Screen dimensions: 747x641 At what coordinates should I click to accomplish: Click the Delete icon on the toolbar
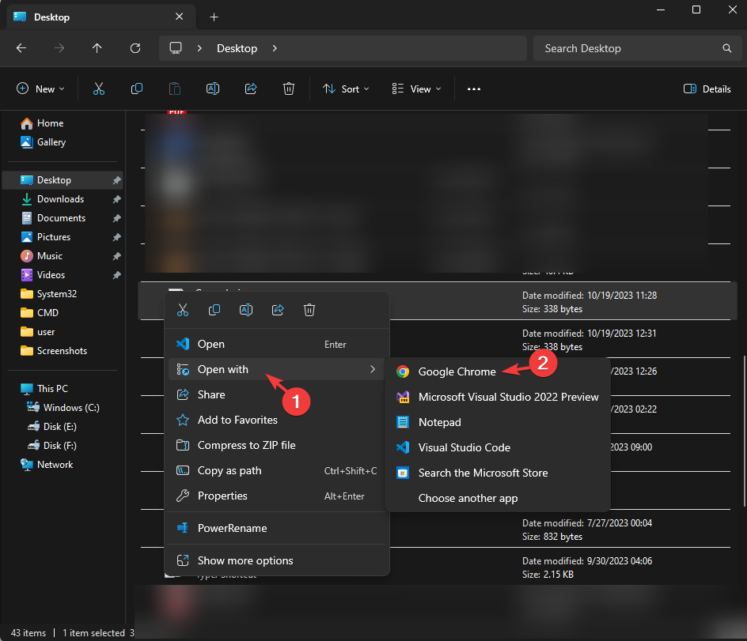tap(288, 89)
